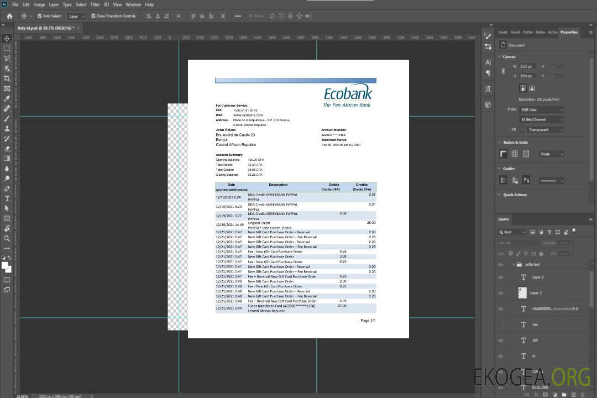Click the create new layer icon
597x398 pixels.
pyautogui.click(x=573, y=395)
